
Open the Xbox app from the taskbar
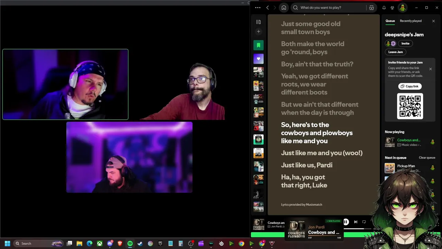click(x=99, y=243)
